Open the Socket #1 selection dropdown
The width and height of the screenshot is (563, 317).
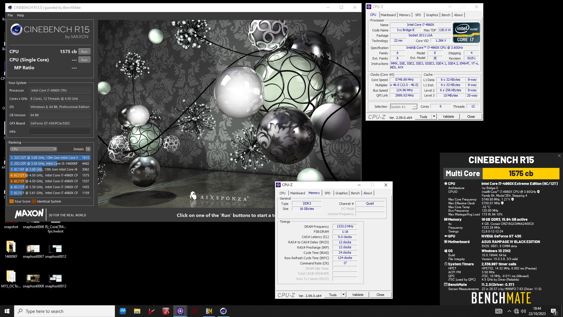tap(403, 107)
